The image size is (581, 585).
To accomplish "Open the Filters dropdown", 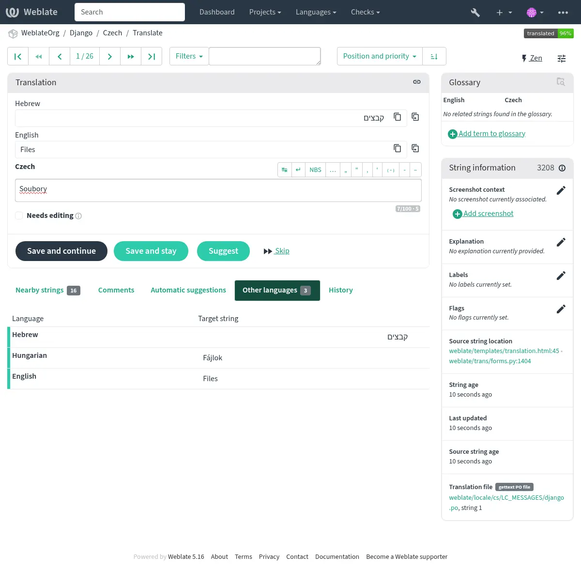I will pos(189,57).
